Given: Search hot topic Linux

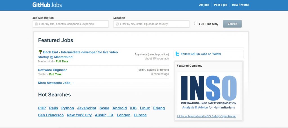Looking at the screenshot, I should click(145, 108).
